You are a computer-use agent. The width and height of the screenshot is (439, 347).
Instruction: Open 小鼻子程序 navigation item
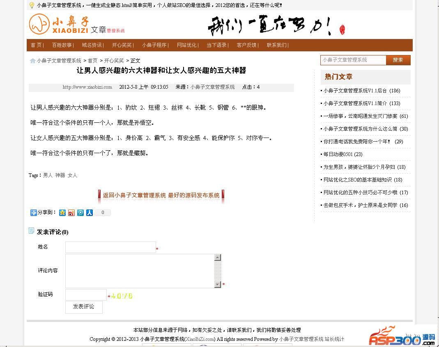tap(154, 45)
